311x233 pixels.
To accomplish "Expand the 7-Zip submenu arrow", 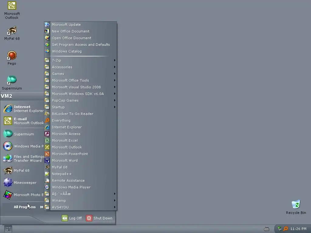I will click(114, 60).
